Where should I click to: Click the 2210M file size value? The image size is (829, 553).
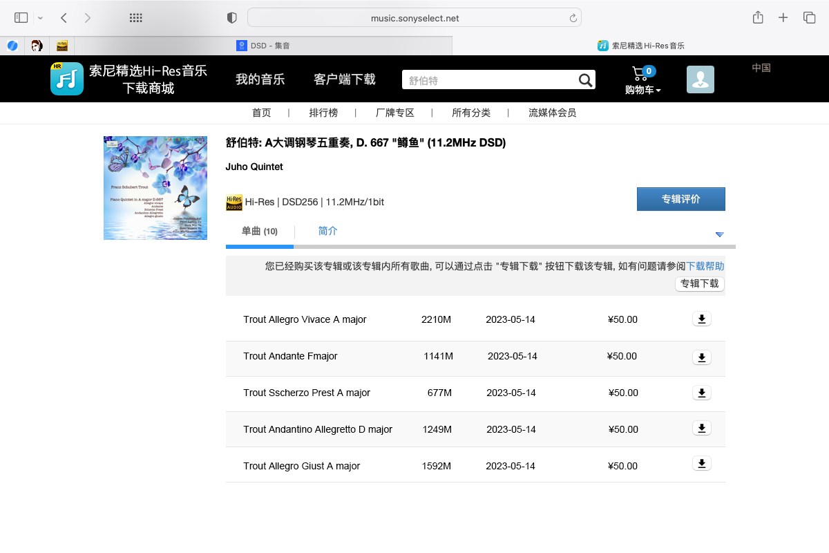click(436, 319)
